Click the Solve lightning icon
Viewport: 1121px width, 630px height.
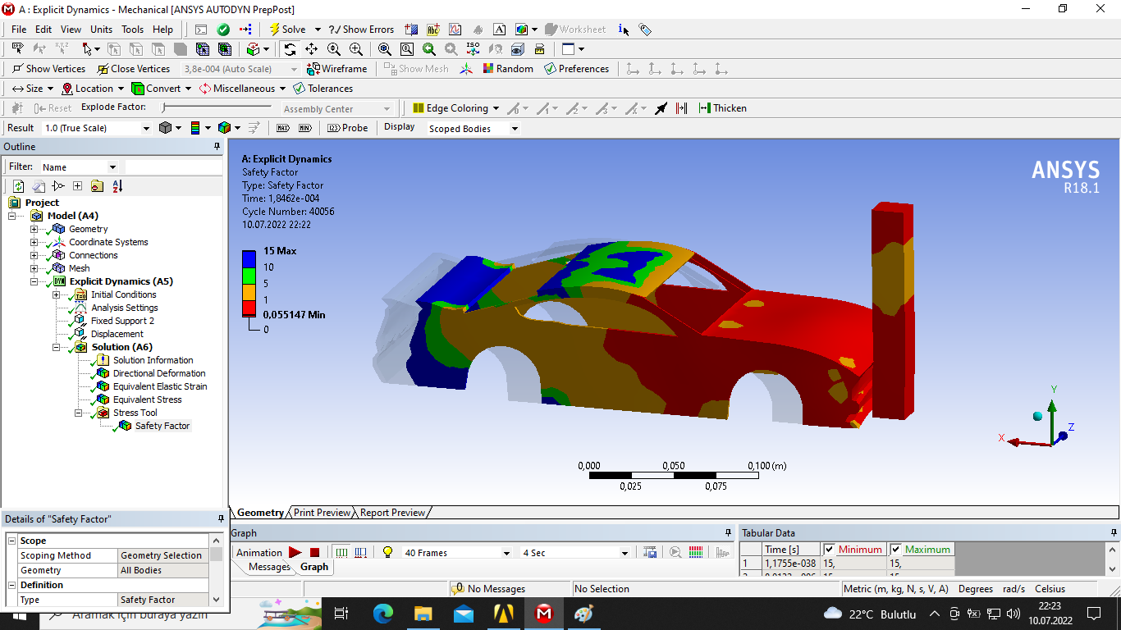[x=275, y=29]
